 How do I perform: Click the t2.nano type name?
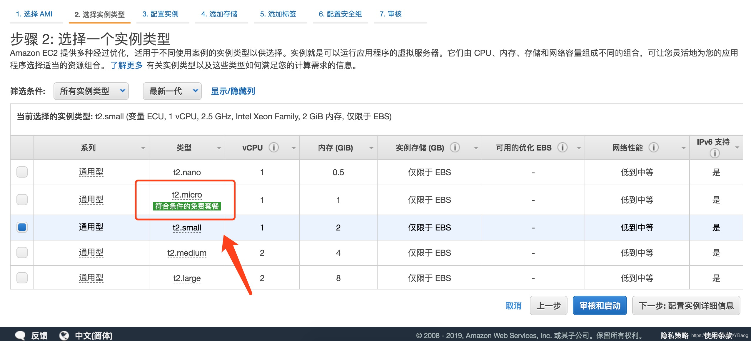click(x=187, y=172)
